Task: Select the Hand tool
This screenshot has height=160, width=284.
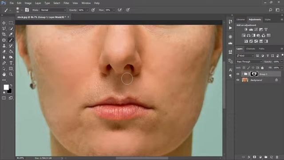Action: (4, 74)
